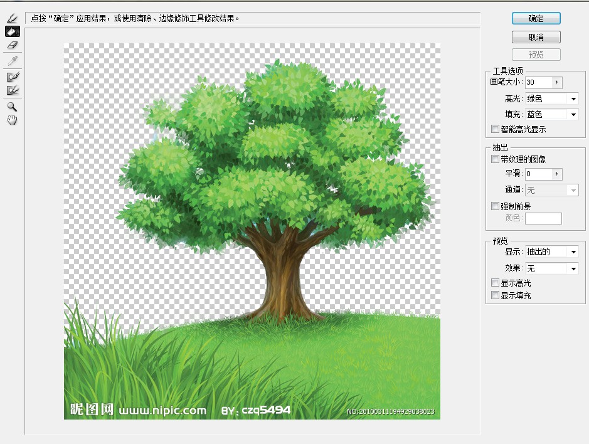
Task: Click the 取消 button
Action: pos(536,37)
